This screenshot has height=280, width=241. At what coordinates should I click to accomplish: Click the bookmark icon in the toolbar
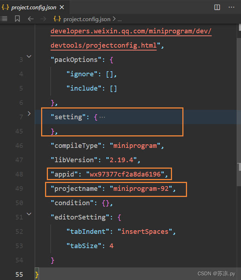coord(17,19)
